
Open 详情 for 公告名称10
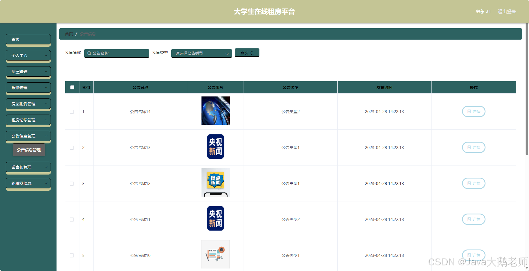tap(474, 255)
